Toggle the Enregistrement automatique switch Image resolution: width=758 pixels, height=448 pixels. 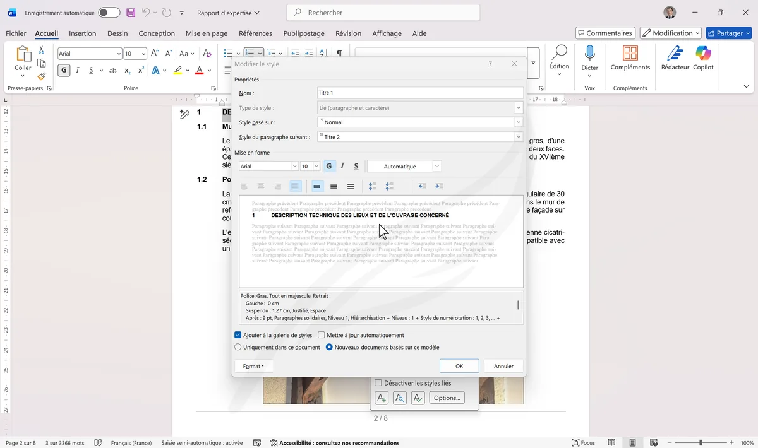[109, 13]
